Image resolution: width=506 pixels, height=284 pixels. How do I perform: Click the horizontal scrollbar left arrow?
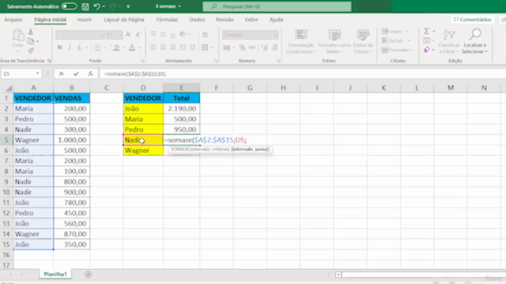[x=338, y=275]
